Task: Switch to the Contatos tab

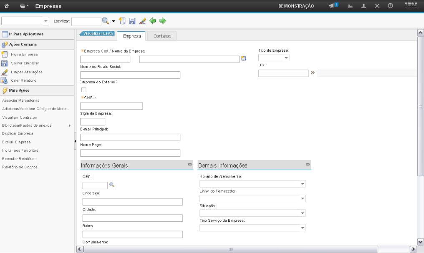Action: (x=162, y=36)
